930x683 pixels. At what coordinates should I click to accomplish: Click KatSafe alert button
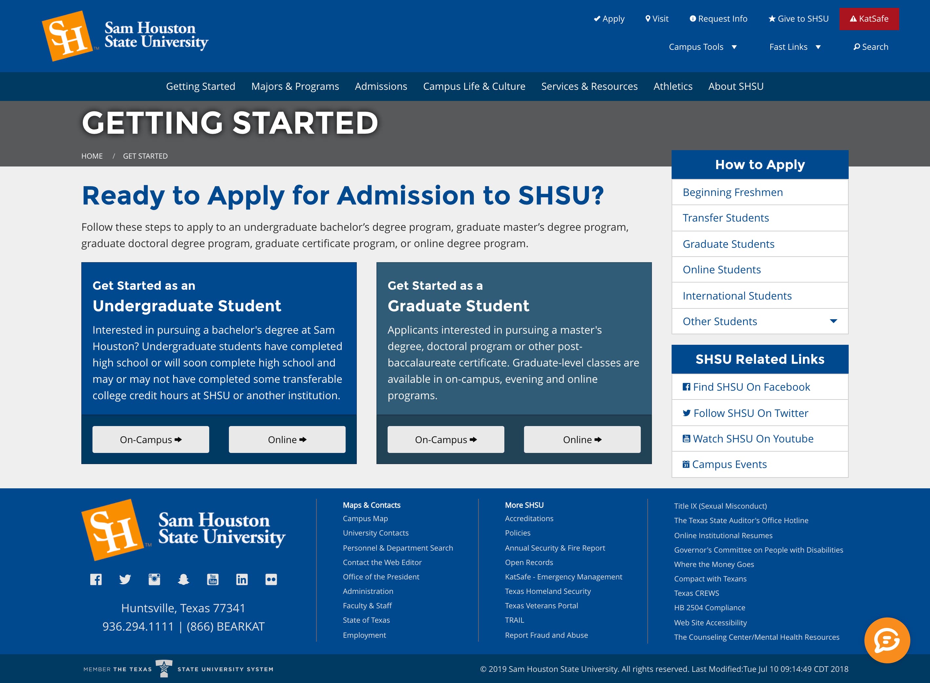click(x=869, y=19)
